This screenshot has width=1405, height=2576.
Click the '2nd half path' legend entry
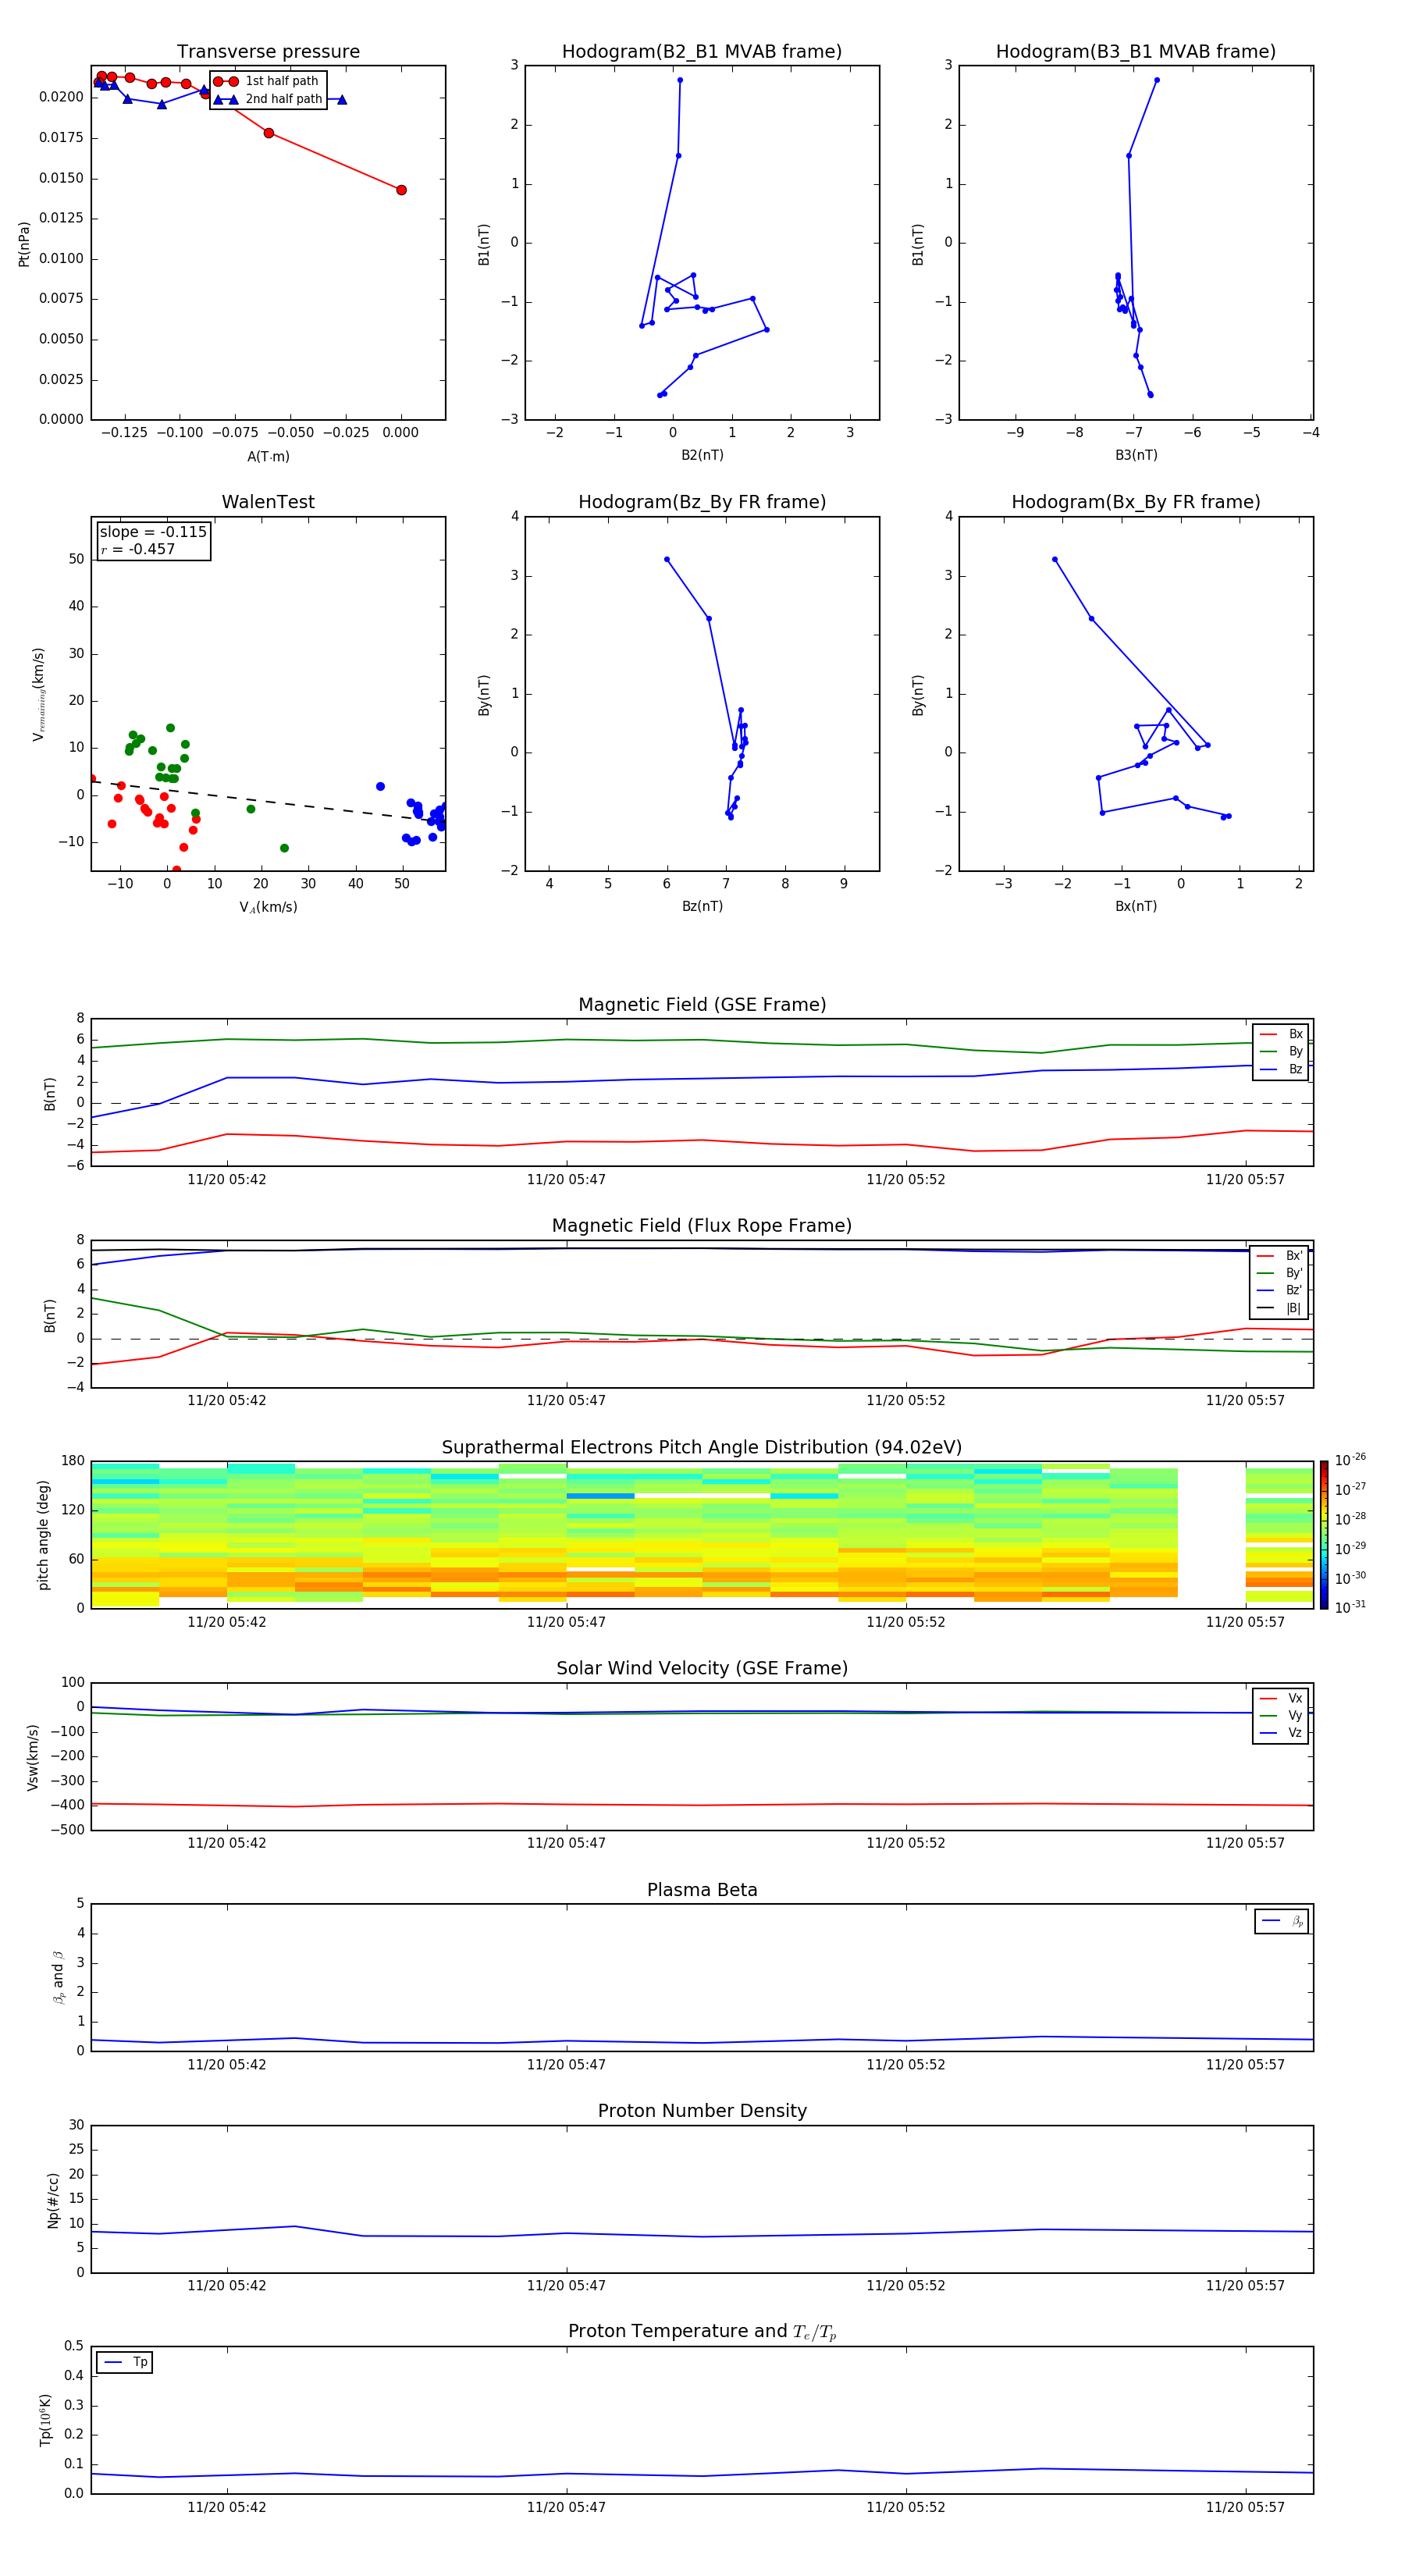pos(268,99)
